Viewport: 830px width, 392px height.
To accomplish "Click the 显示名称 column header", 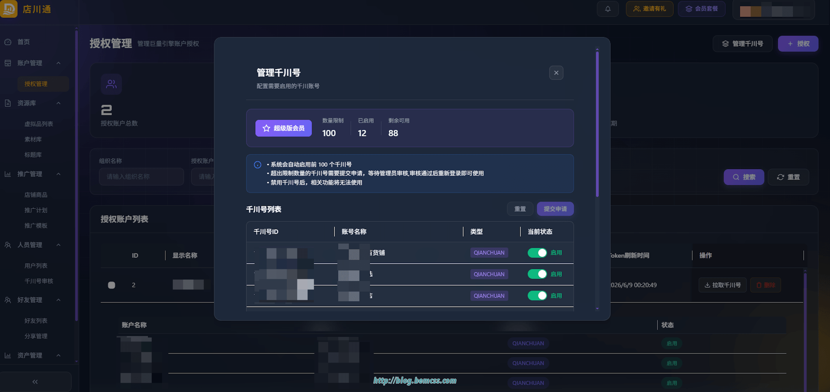I will click(x=185, y=256).
